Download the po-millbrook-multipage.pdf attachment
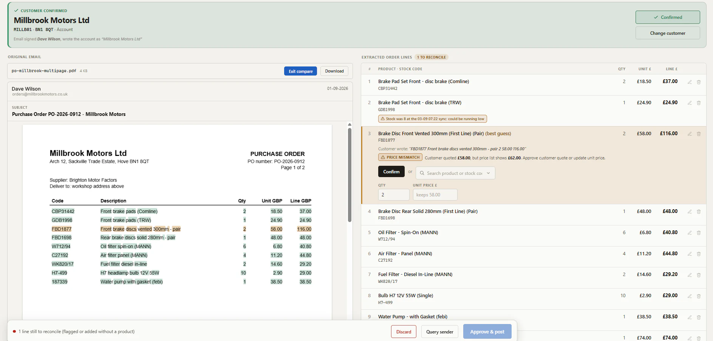 coord(334,71)
